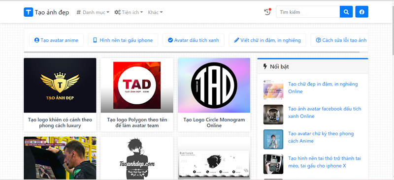The image size is (394, 180).
Task: Expand the Danh mục dropdown menu
Action: click(x=93, y=12)
